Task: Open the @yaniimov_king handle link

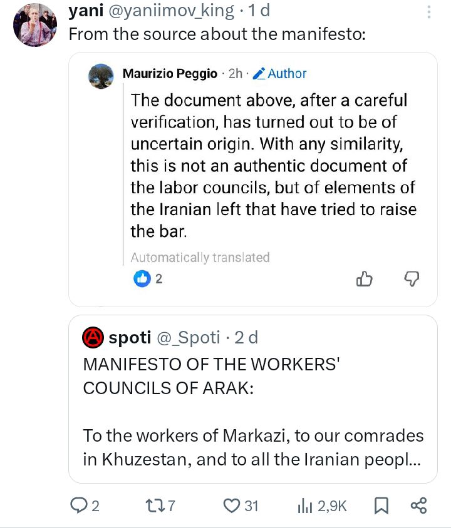Action: tap(172, 11)
